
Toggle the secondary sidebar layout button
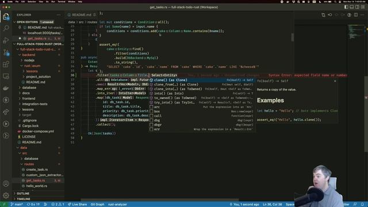(357, 7)
